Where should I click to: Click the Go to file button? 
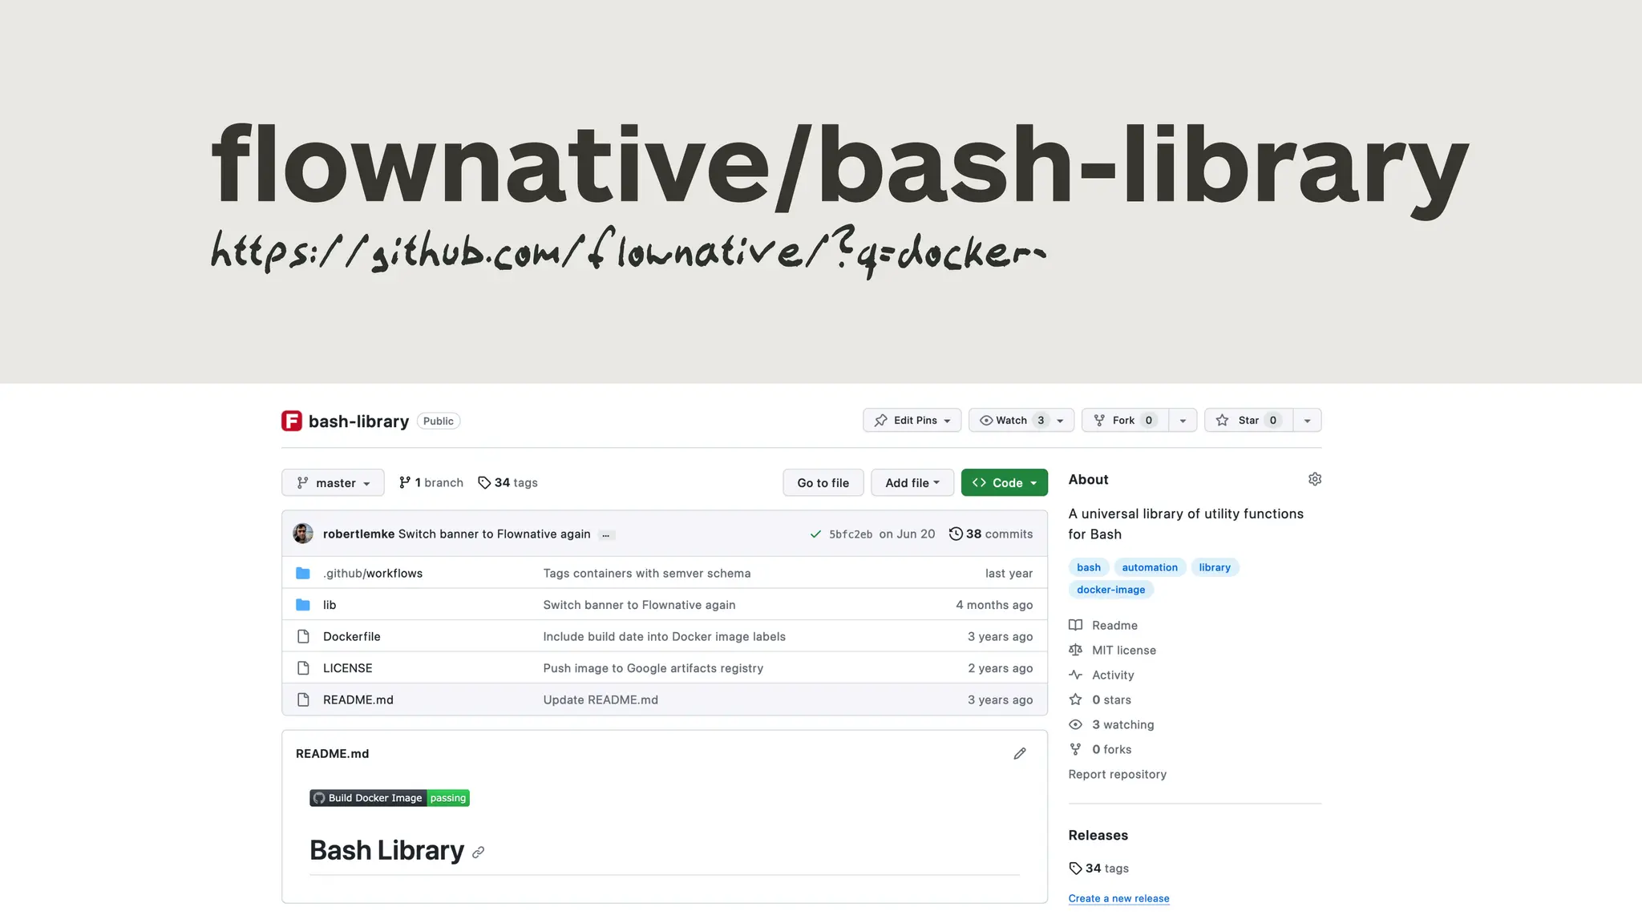click(823, 482)
